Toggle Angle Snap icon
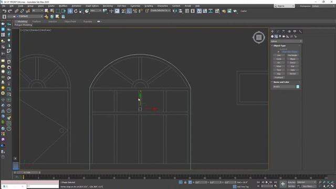 (x=129, y=11)
